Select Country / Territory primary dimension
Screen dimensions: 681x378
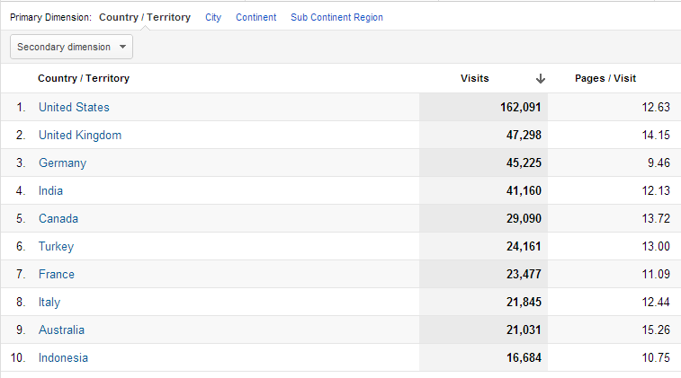coord(144,17)
